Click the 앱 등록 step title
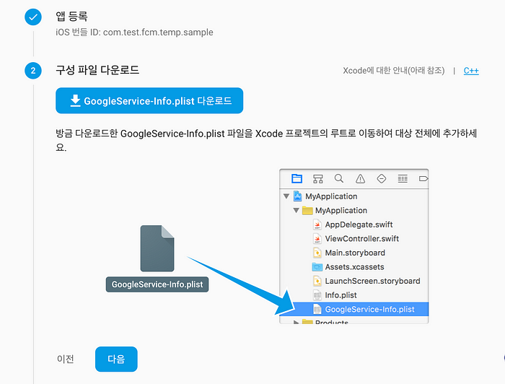Screen dimensions: 505x384 point(71,16)
